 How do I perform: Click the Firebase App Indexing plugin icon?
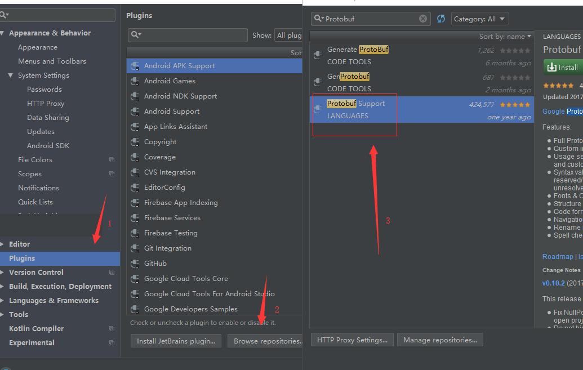(x=135, y=203)
